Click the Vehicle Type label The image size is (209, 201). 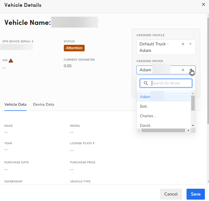pos(80,181)
